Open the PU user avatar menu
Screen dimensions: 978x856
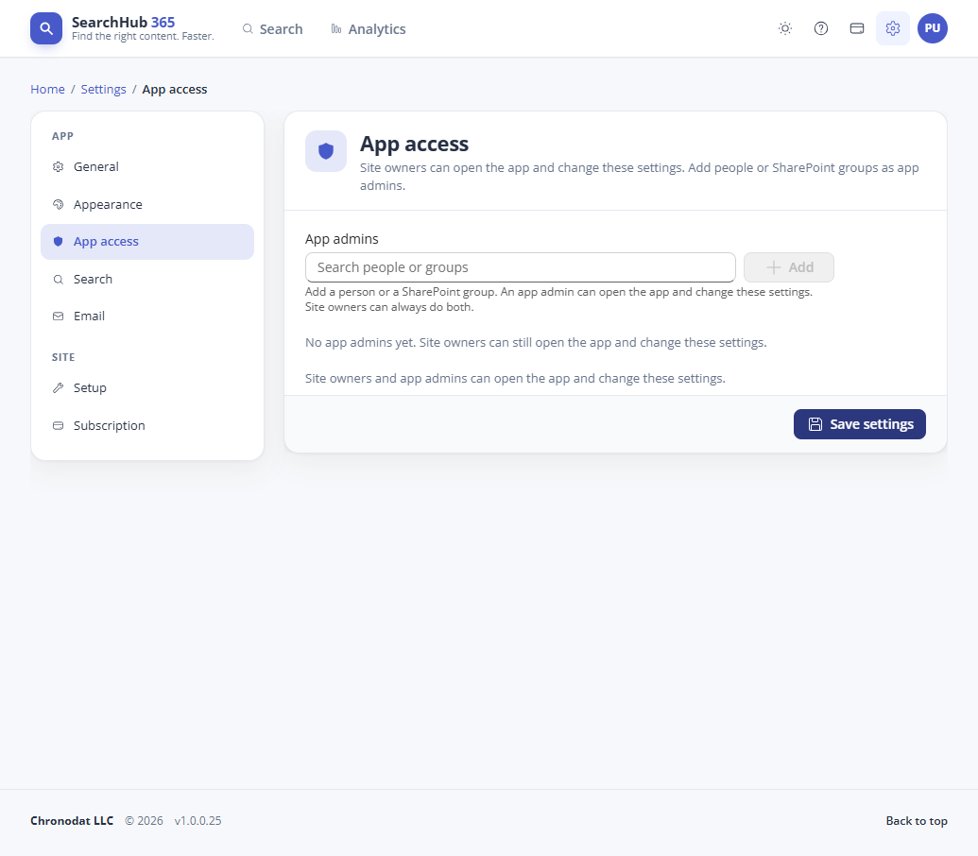click(x=933, y=28)
